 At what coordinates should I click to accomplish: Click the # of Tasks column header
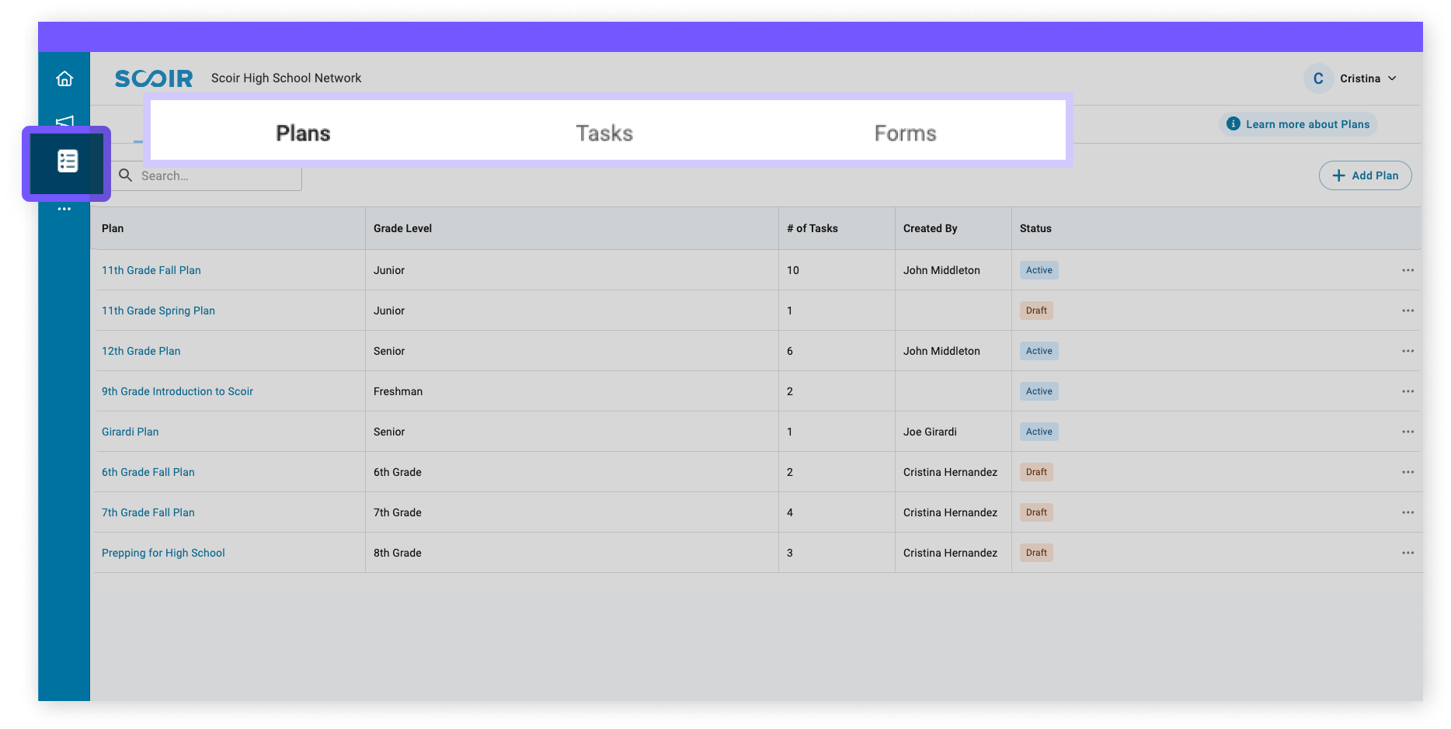[x=812, y=228]
